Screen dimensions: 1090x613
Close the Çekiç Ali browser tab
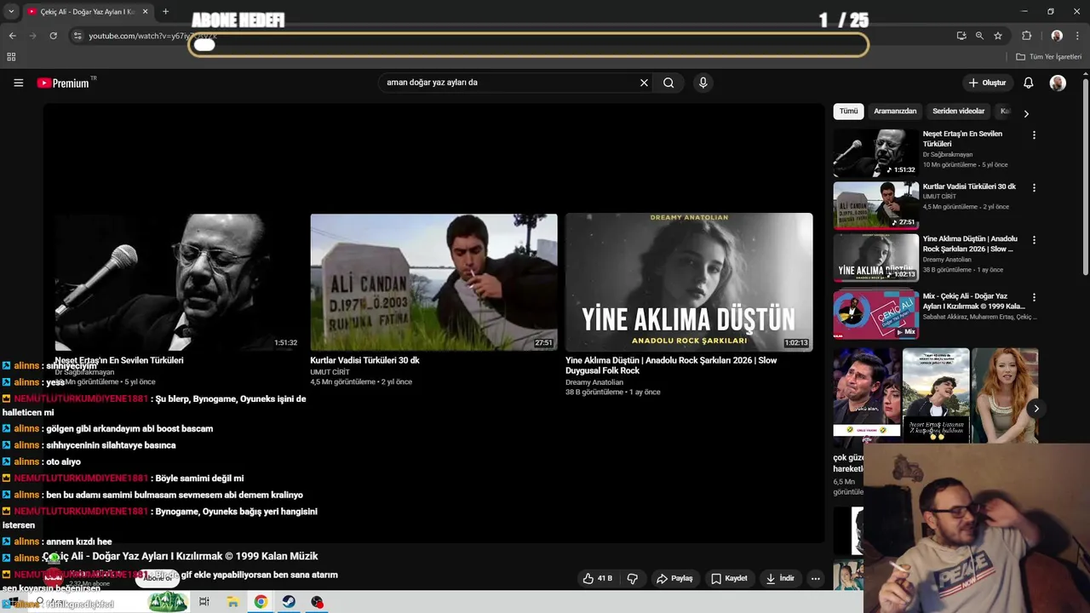point(145,12)
